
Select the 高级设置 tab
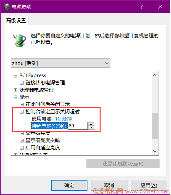(x=16, y=21)
